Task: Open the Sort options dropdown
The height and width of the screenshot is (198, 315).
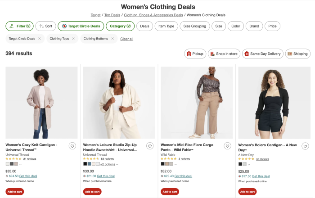Action: coord(45,26)
